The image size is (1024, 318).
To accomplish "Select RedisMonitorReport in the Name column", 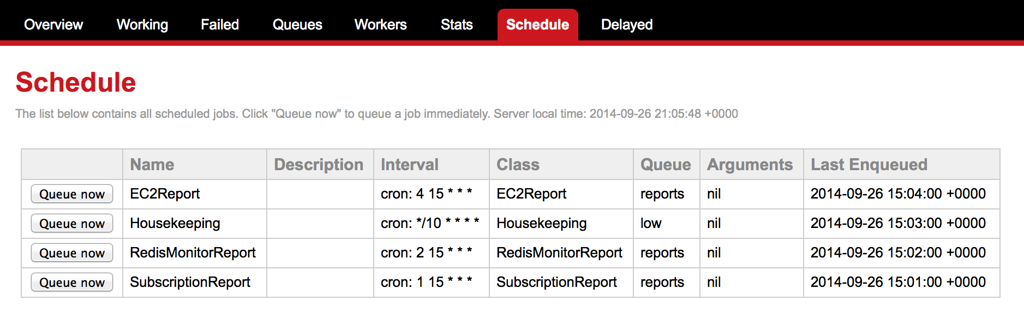I will click(x=193, y=253).
